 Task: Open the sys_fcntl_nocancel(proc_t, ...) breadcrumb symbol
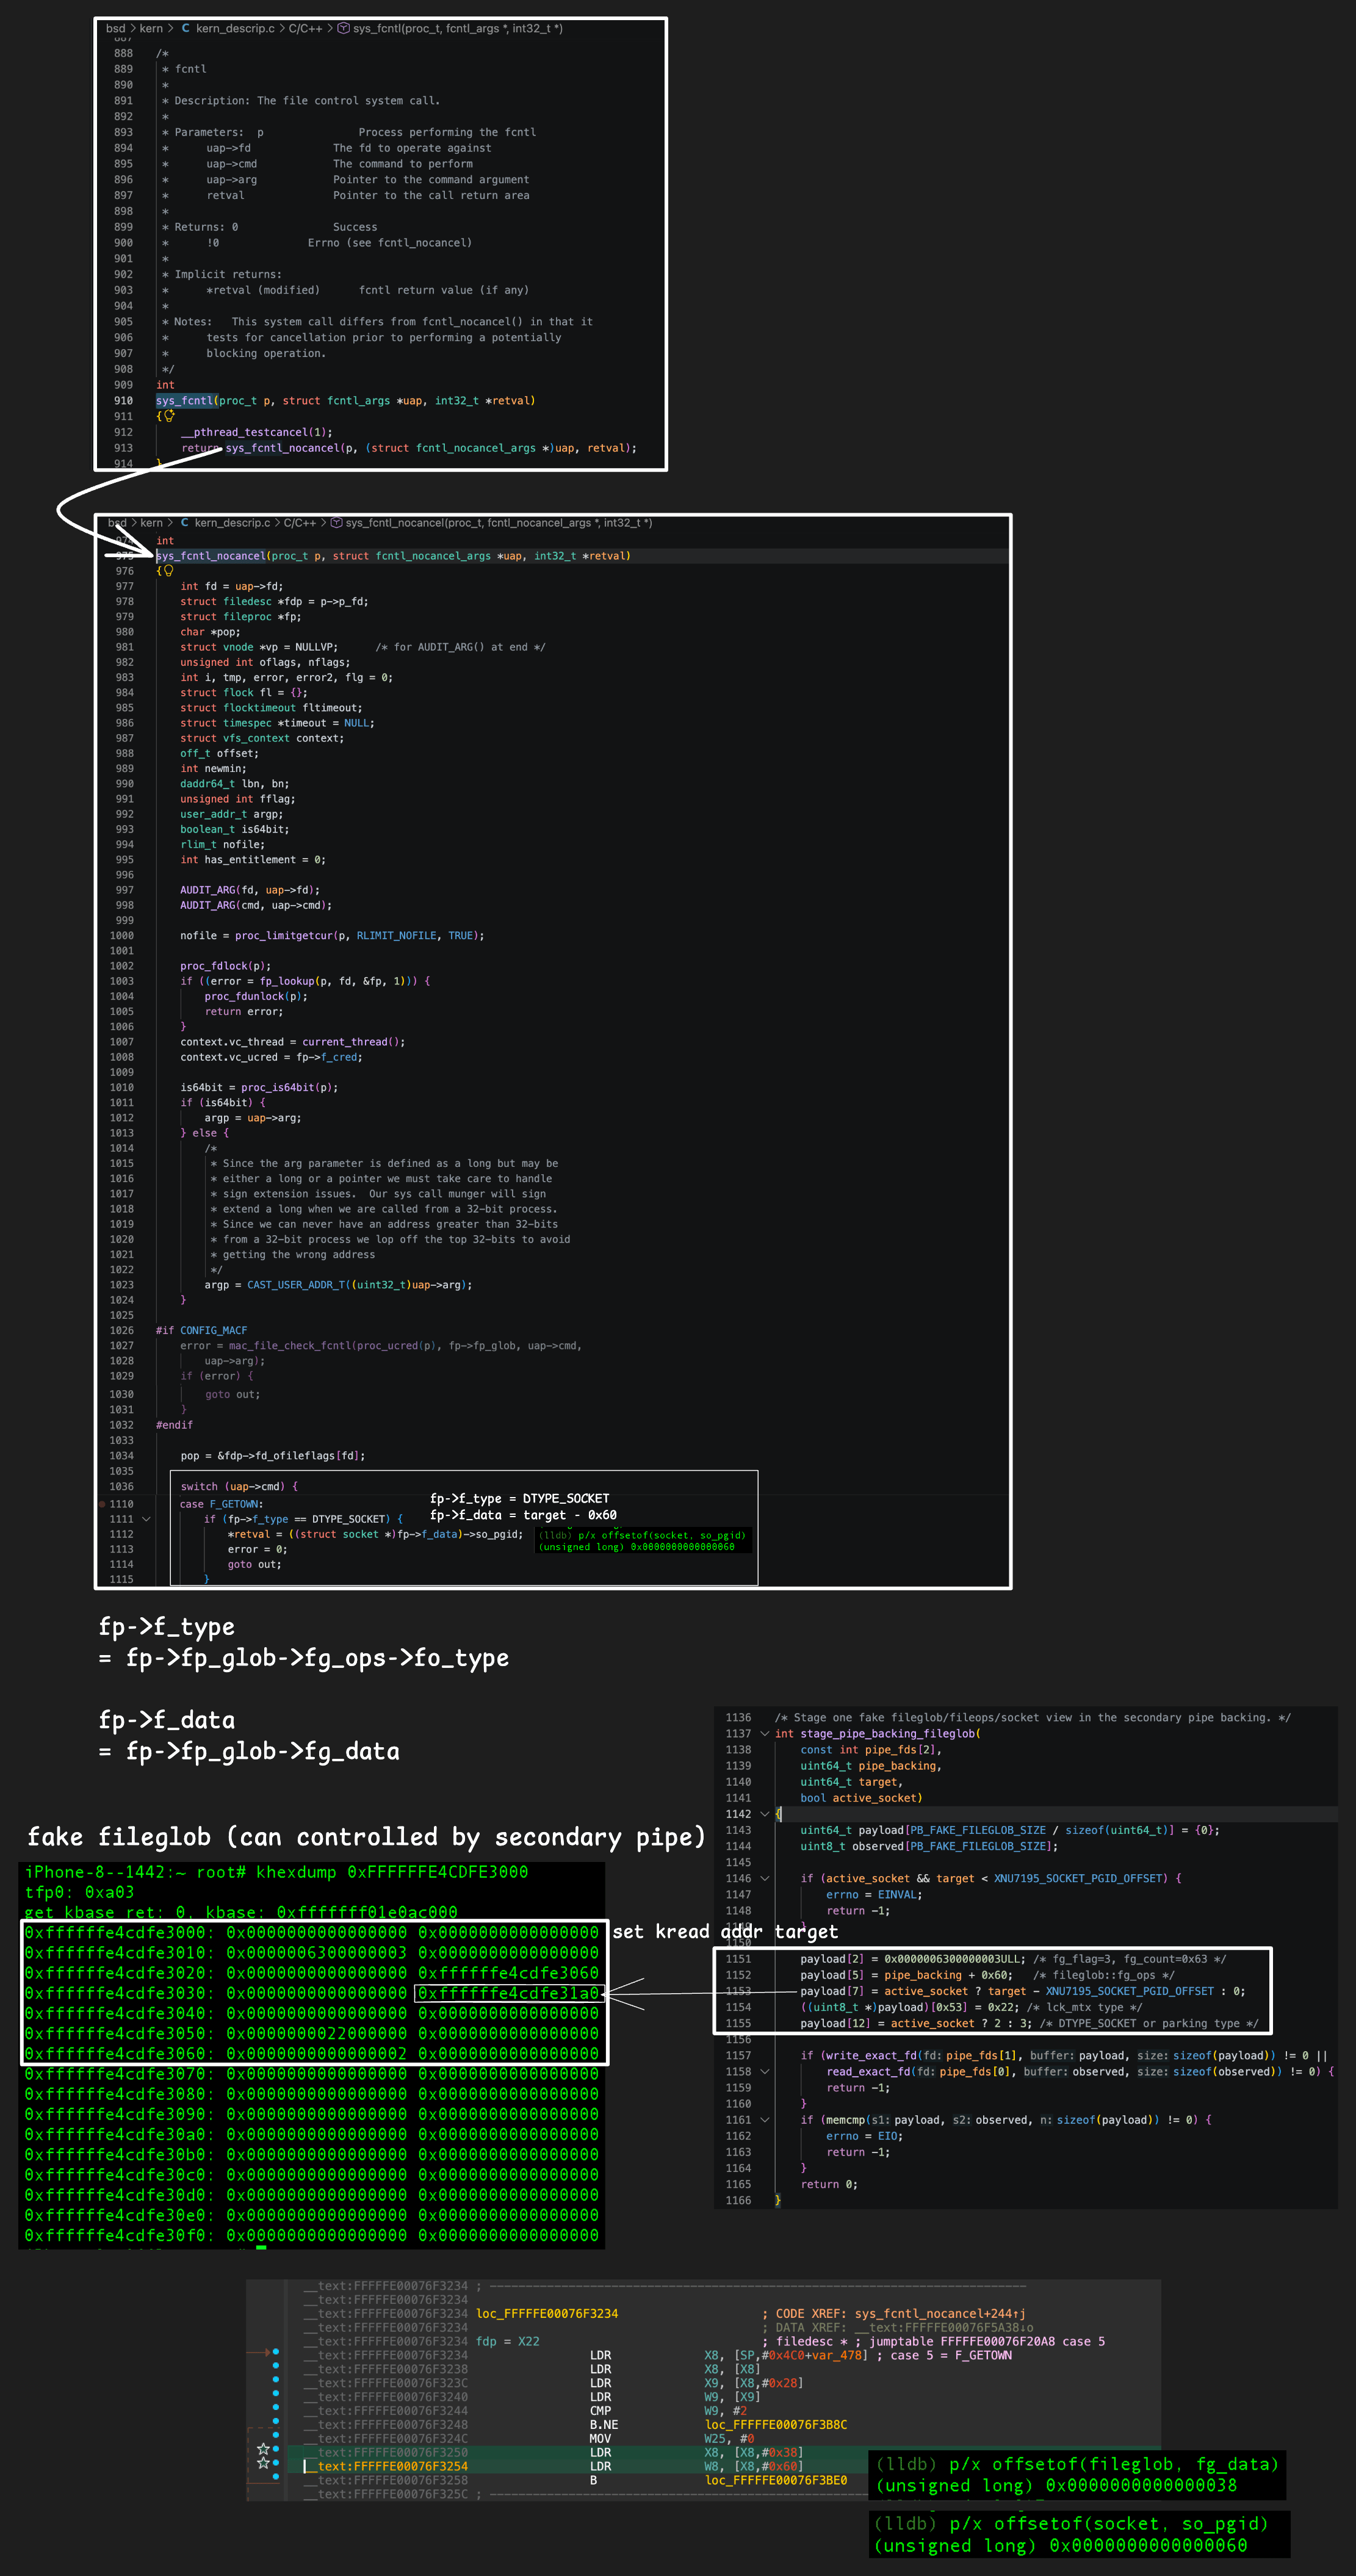click(x=498, y=522)
